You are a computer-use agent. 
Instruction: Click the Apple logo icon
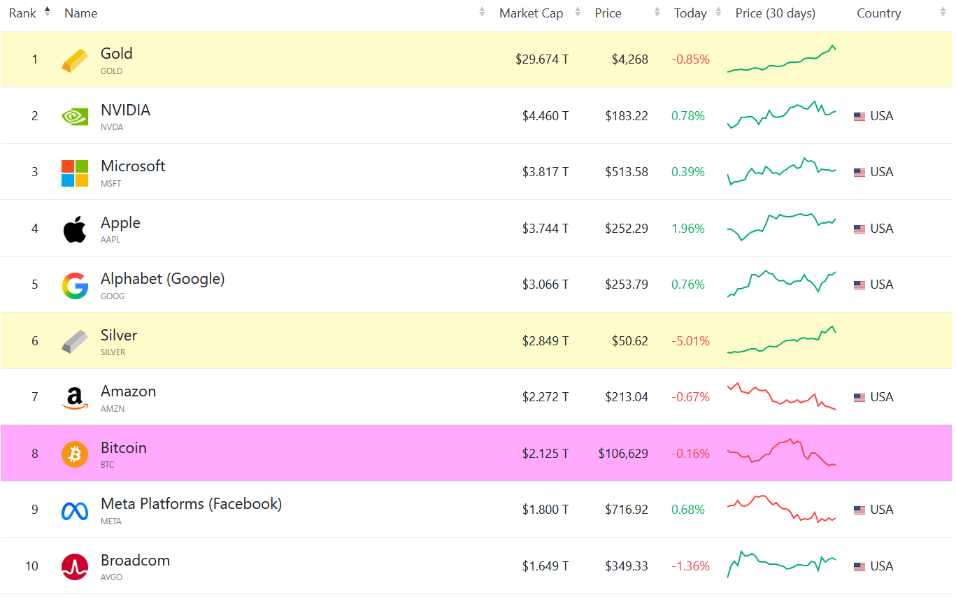point(75,229)
